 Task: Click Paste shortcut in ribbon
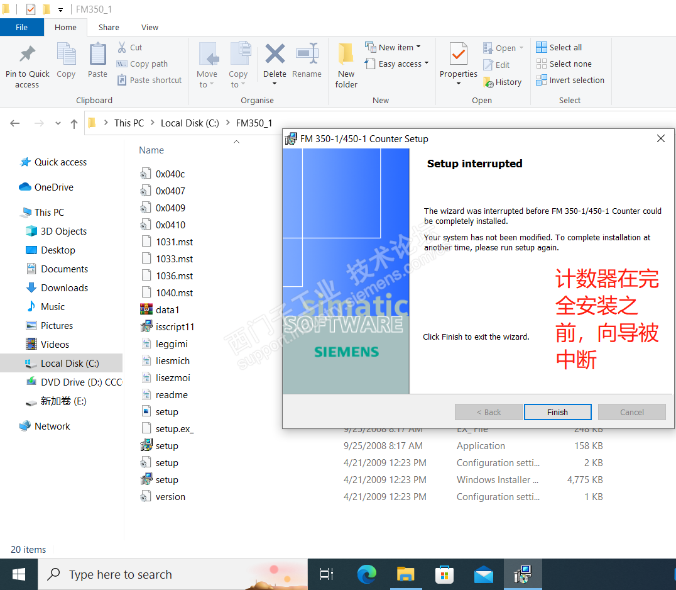[150, 81]
